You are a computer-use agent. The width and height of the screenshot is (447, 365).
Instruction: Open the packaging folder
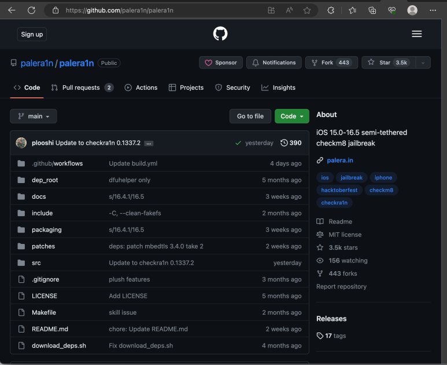point(47,229)
